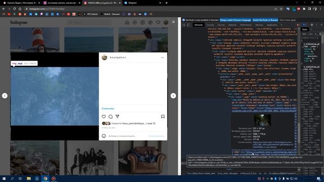
Task: Open the DevTools error count badge
Action: (x=298, y=25)
